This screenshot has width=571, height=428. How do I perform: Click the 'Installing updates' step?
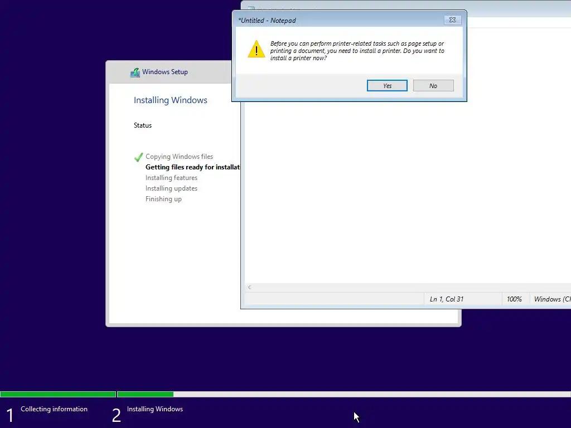[172, 188]
